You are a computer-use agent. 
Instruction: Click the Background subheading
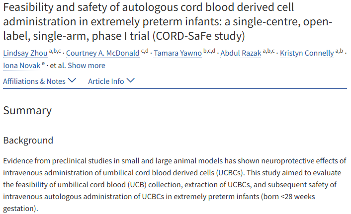click(28, 141)
